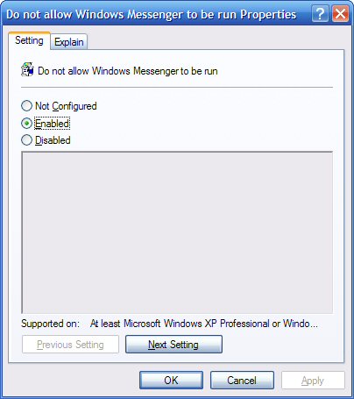Click the 'Do not allow Windows Messenger to be run' heading

pos(128,71)
